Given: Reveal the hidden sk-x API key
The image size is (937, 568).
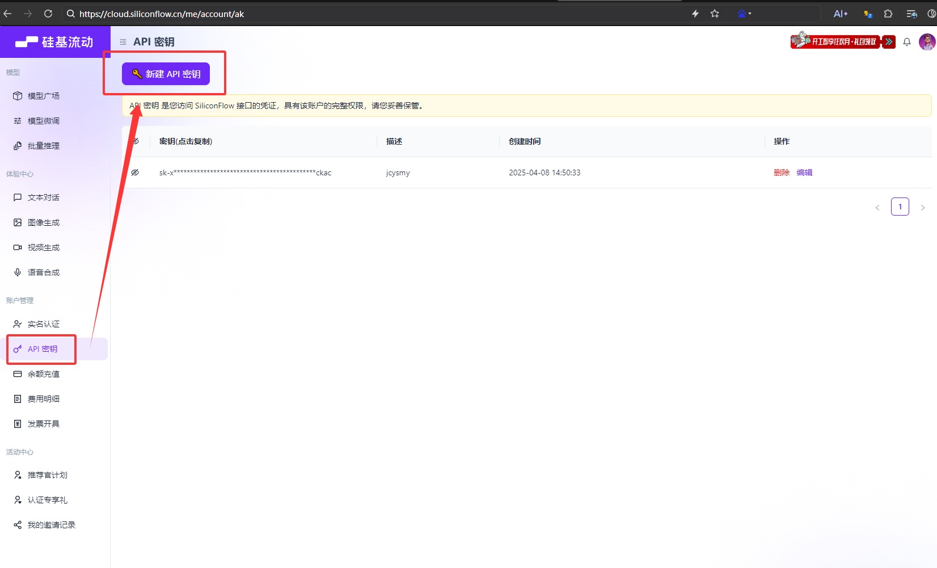Looking at the screenshot, I should coord(135,172).
